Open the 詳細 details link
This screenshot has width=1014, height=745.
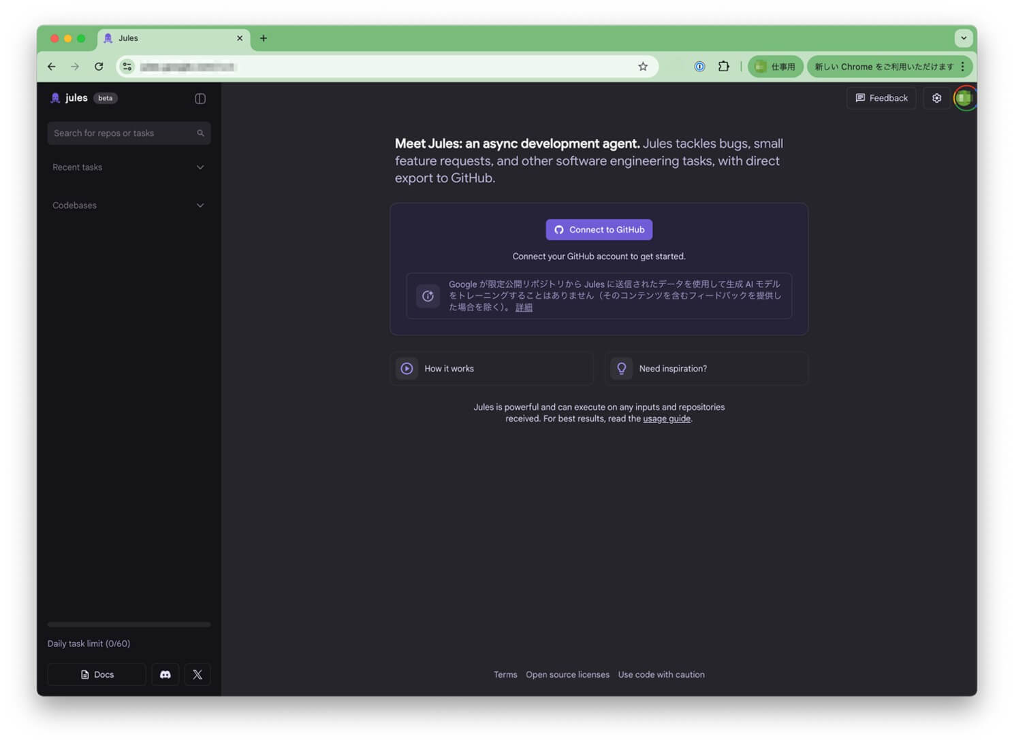click(x=524, y=308)
